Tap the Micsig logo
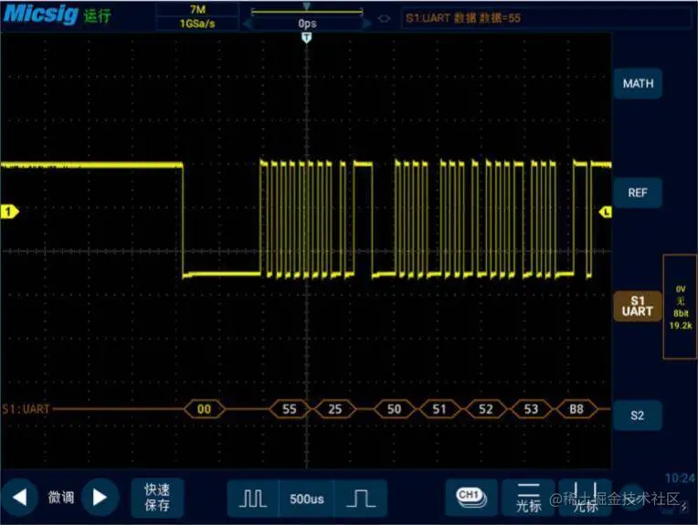The width and height of the screenshot is (698, 525). coord(41,14)
